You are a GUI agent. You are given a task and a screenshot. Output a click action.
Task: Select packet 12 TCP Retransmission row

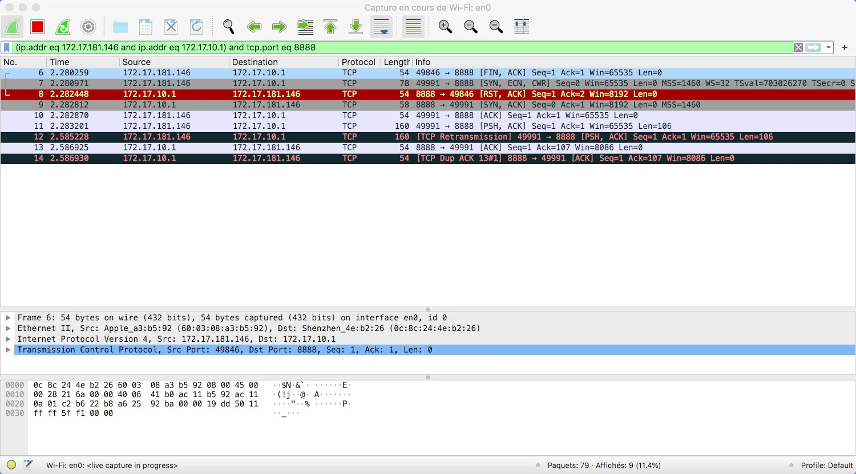pos(428,137)
